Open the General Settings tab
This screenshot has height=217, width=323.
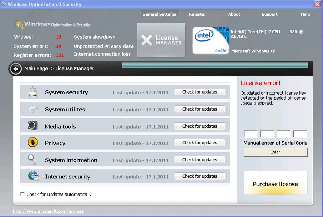pyautogui.click(x=160, y=14)
